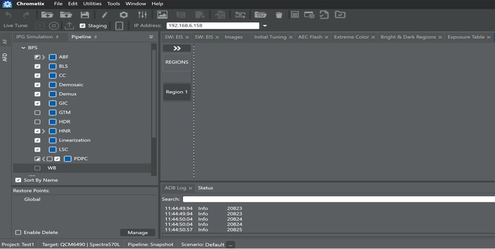495x249 pixels.
Task: Enable the HDR module checkbox
Action: 37,121
